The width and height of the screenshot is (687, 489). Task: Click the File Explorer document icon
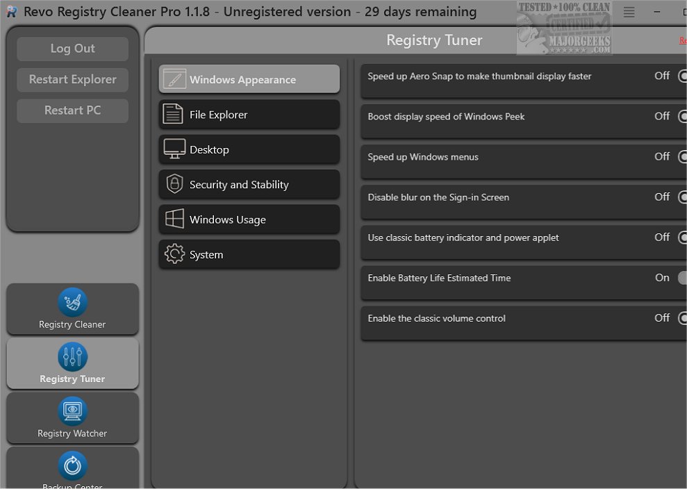(x=173, y=114)
